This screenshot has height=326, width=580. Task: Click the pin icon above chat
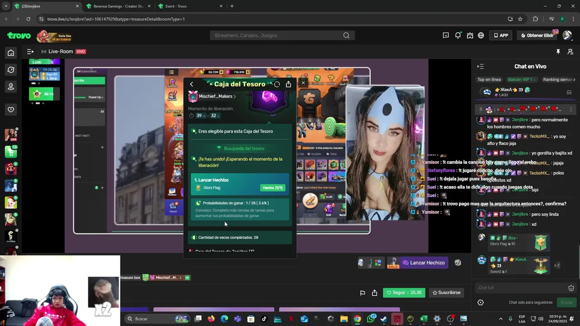pos(558,52)
